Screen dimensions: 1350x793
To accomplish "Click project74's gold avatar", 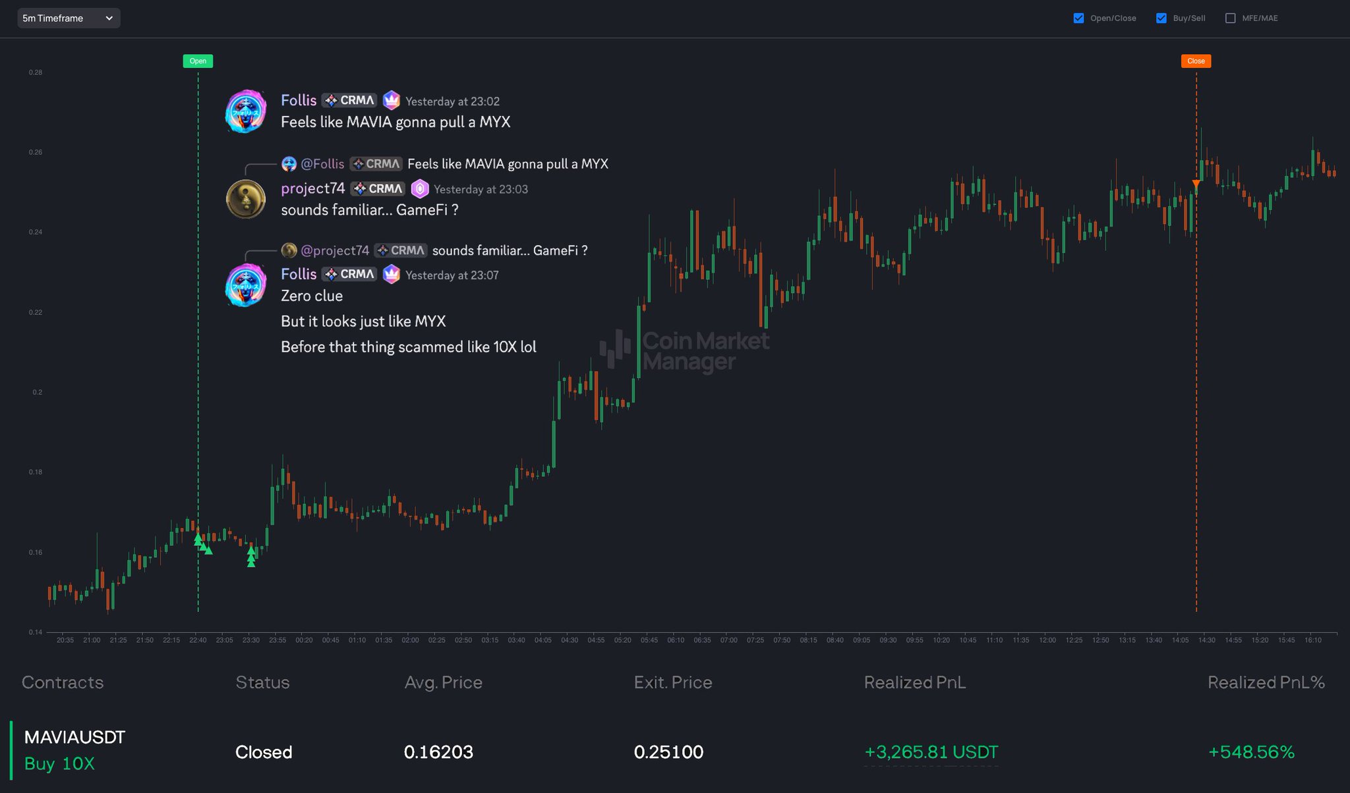I will pos(246,199).
